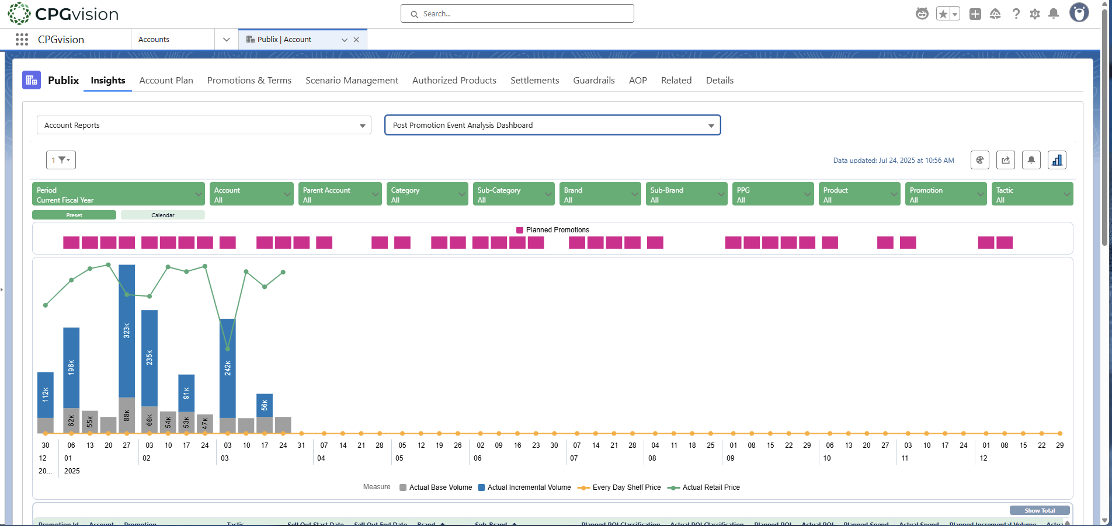This screenshot has width=1112, height=526.
Task: Click the Einstein assistant icon in the header
Action: pyautogui.click(x=922, y=13)
